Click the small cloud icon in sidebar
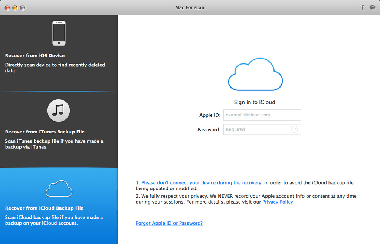The image size is (380, 244). coord(59,188)
